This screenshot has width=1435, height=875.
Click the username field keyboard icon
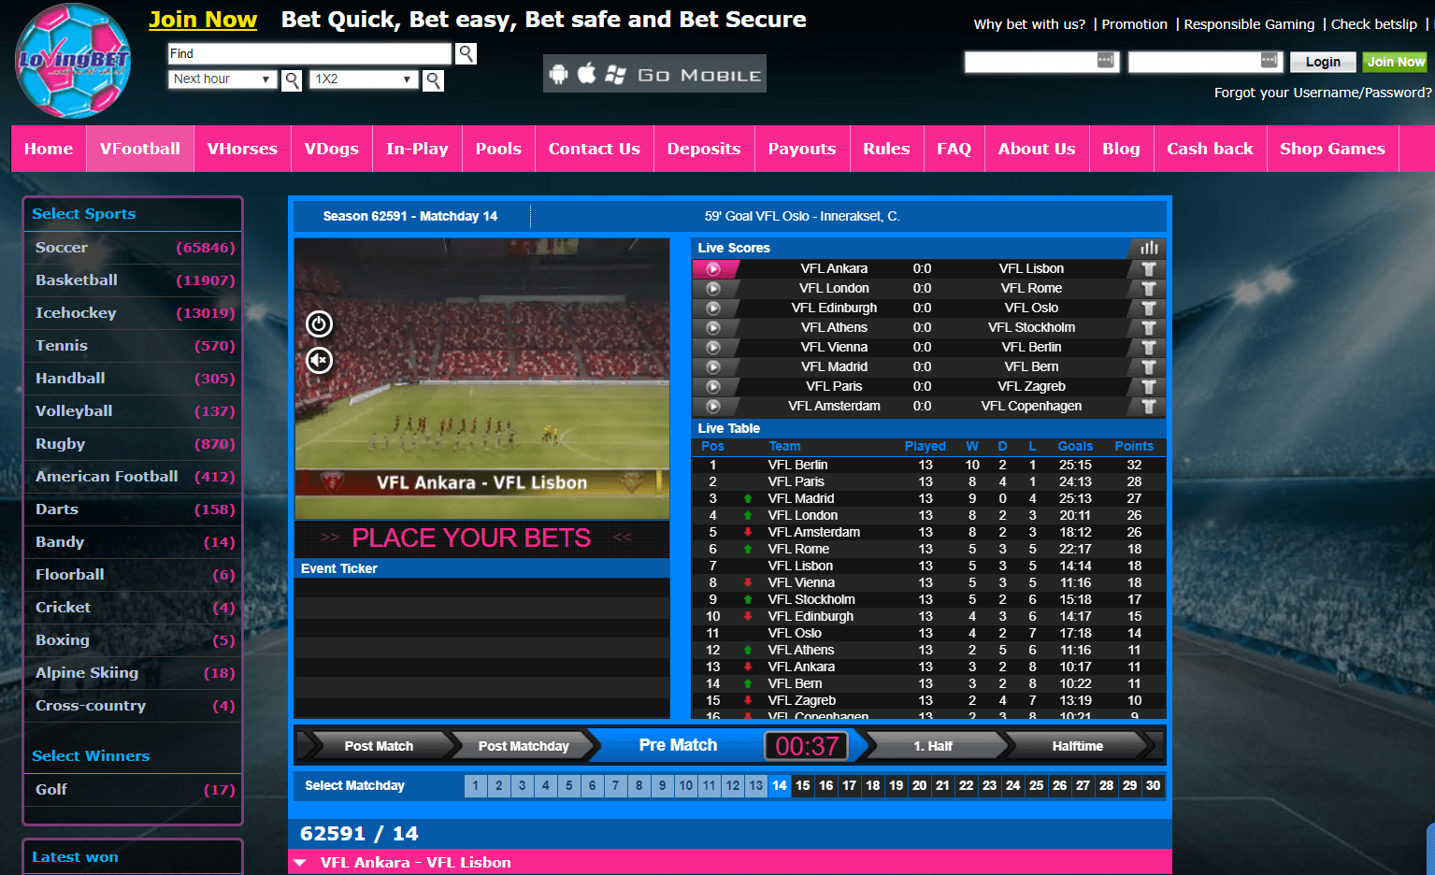click(1105, 61)
